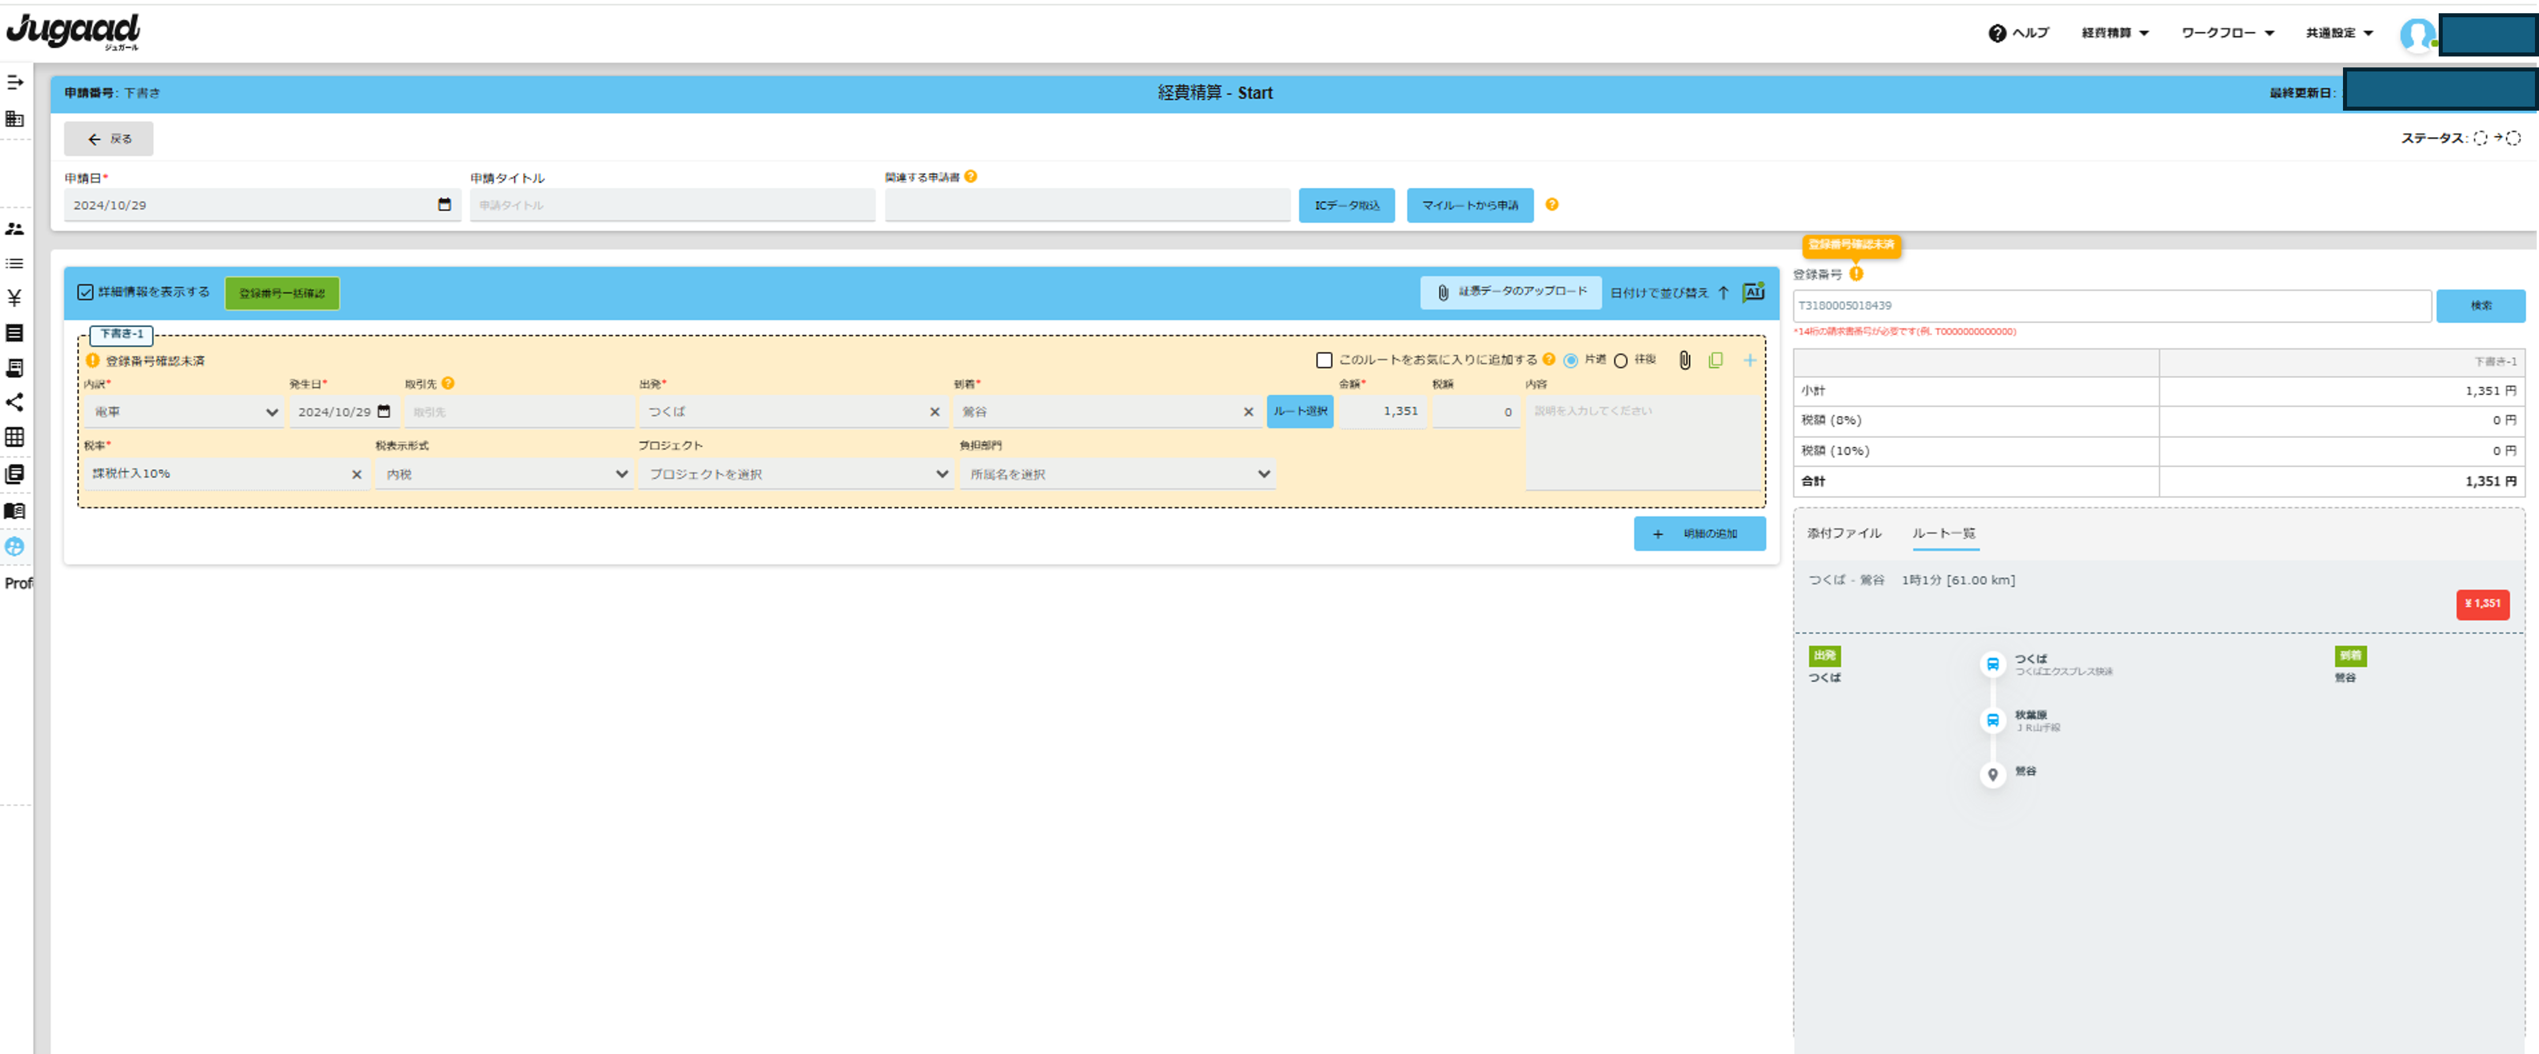Screen dimensions: 2539x1054
Task: Clear the つくば departure field with X
Action: pyautogui.click(x=935, y=412)
